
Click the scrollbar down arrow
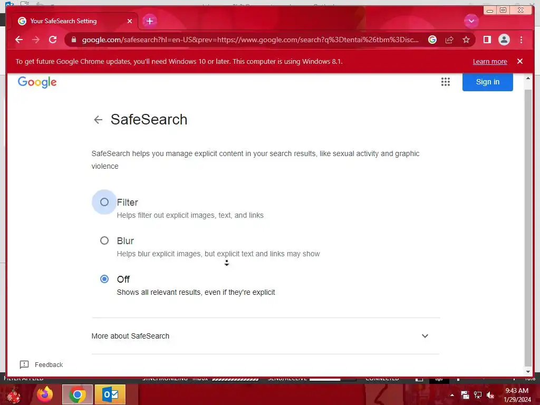click(528, 372)
